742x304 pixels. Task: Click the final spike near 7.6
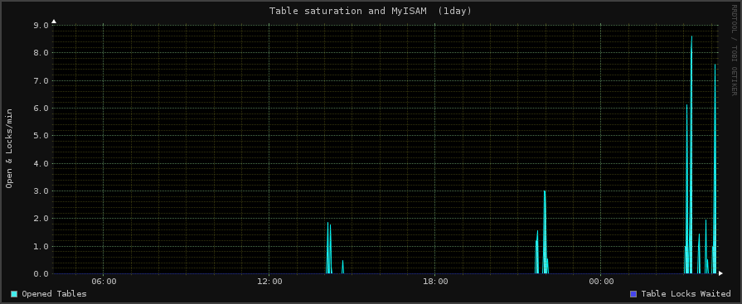[x=715, y=168]
